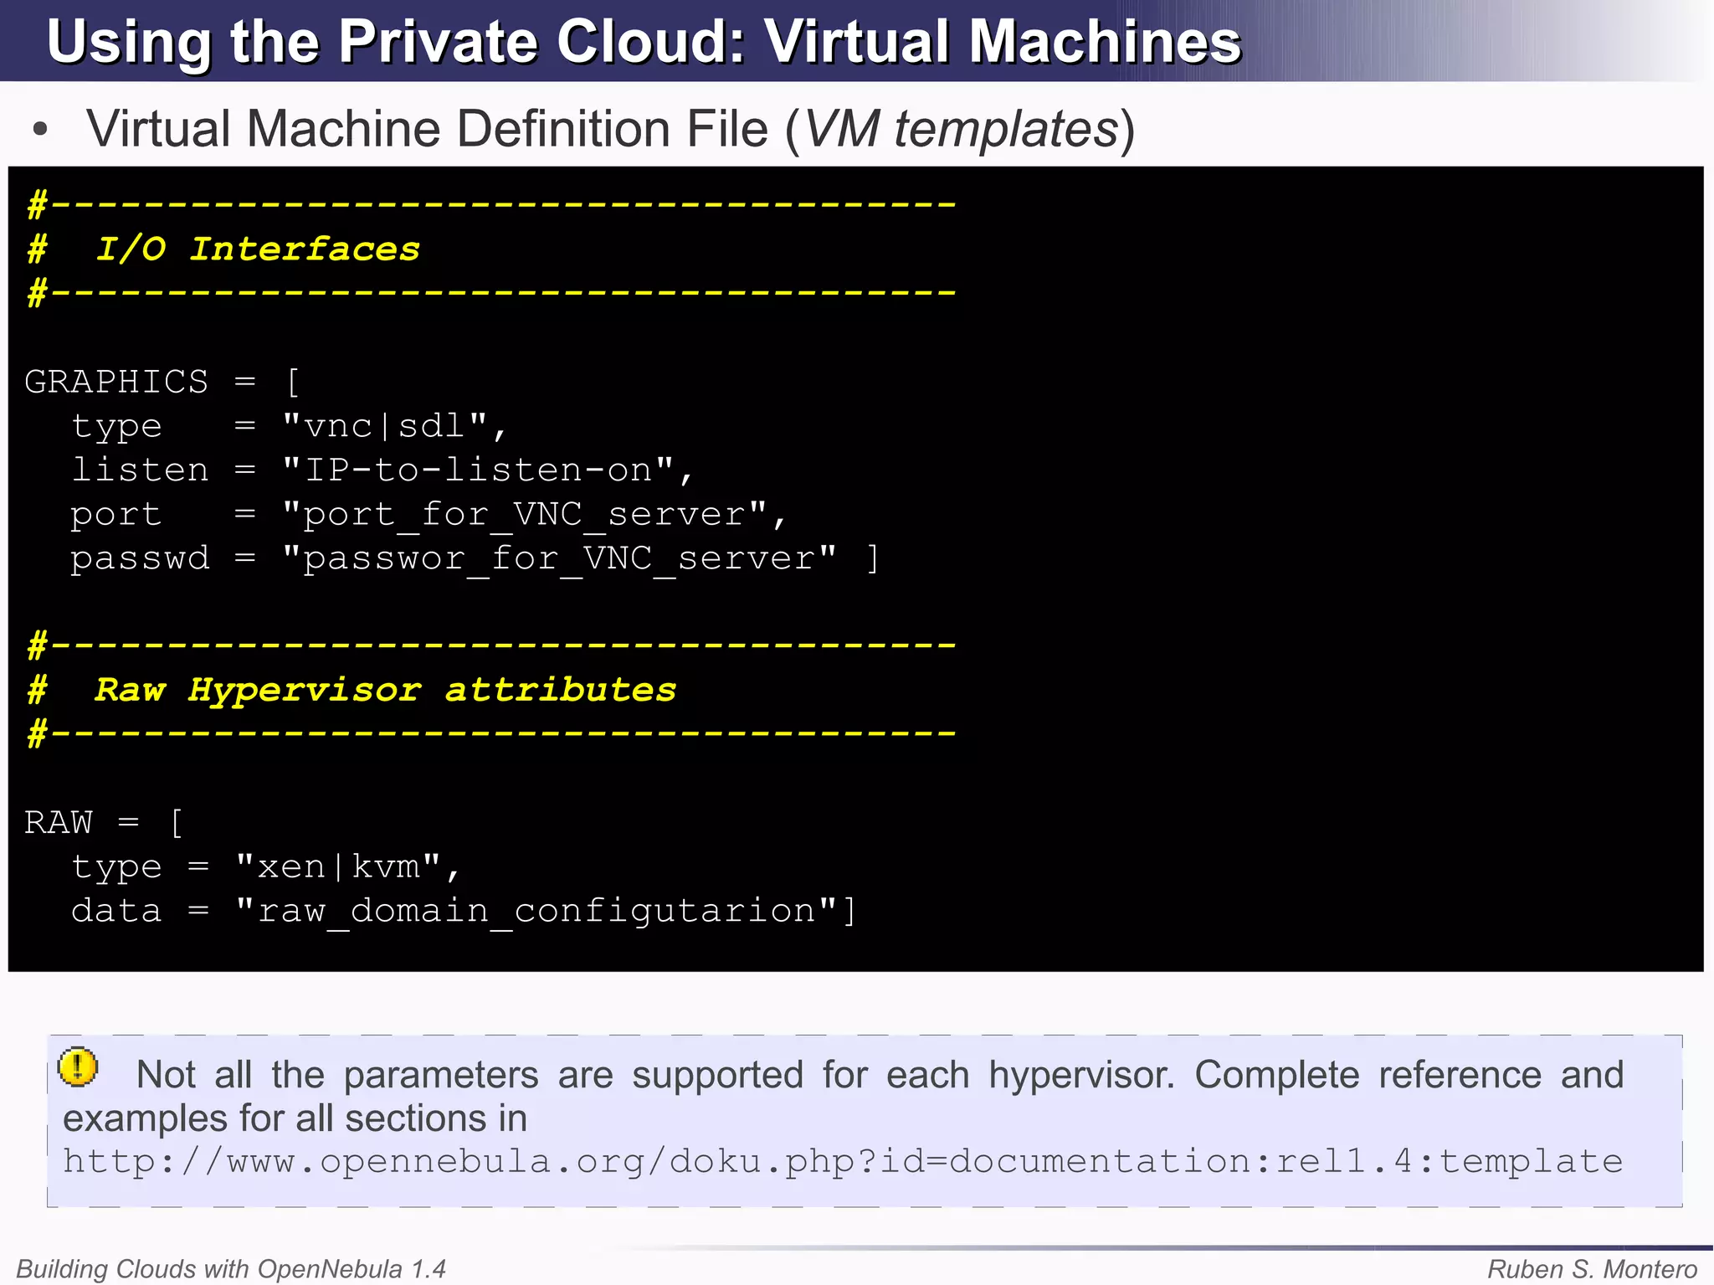Click footer 'Building Clouds with OpenNebula 1.4'

coord(231,1269)
